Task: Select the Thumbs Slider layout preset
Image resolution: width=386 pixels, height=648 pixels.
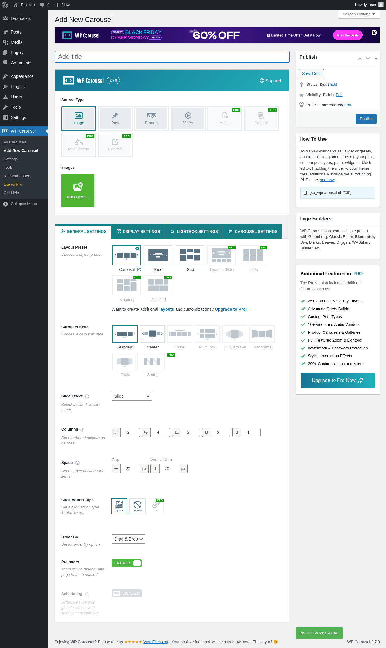Action: 222,255
